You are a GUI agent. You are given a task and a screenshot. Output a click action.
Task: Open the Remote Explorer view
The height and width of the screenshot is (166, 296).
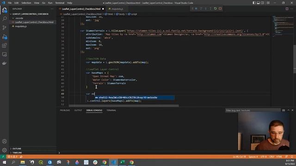click(4, 54)
